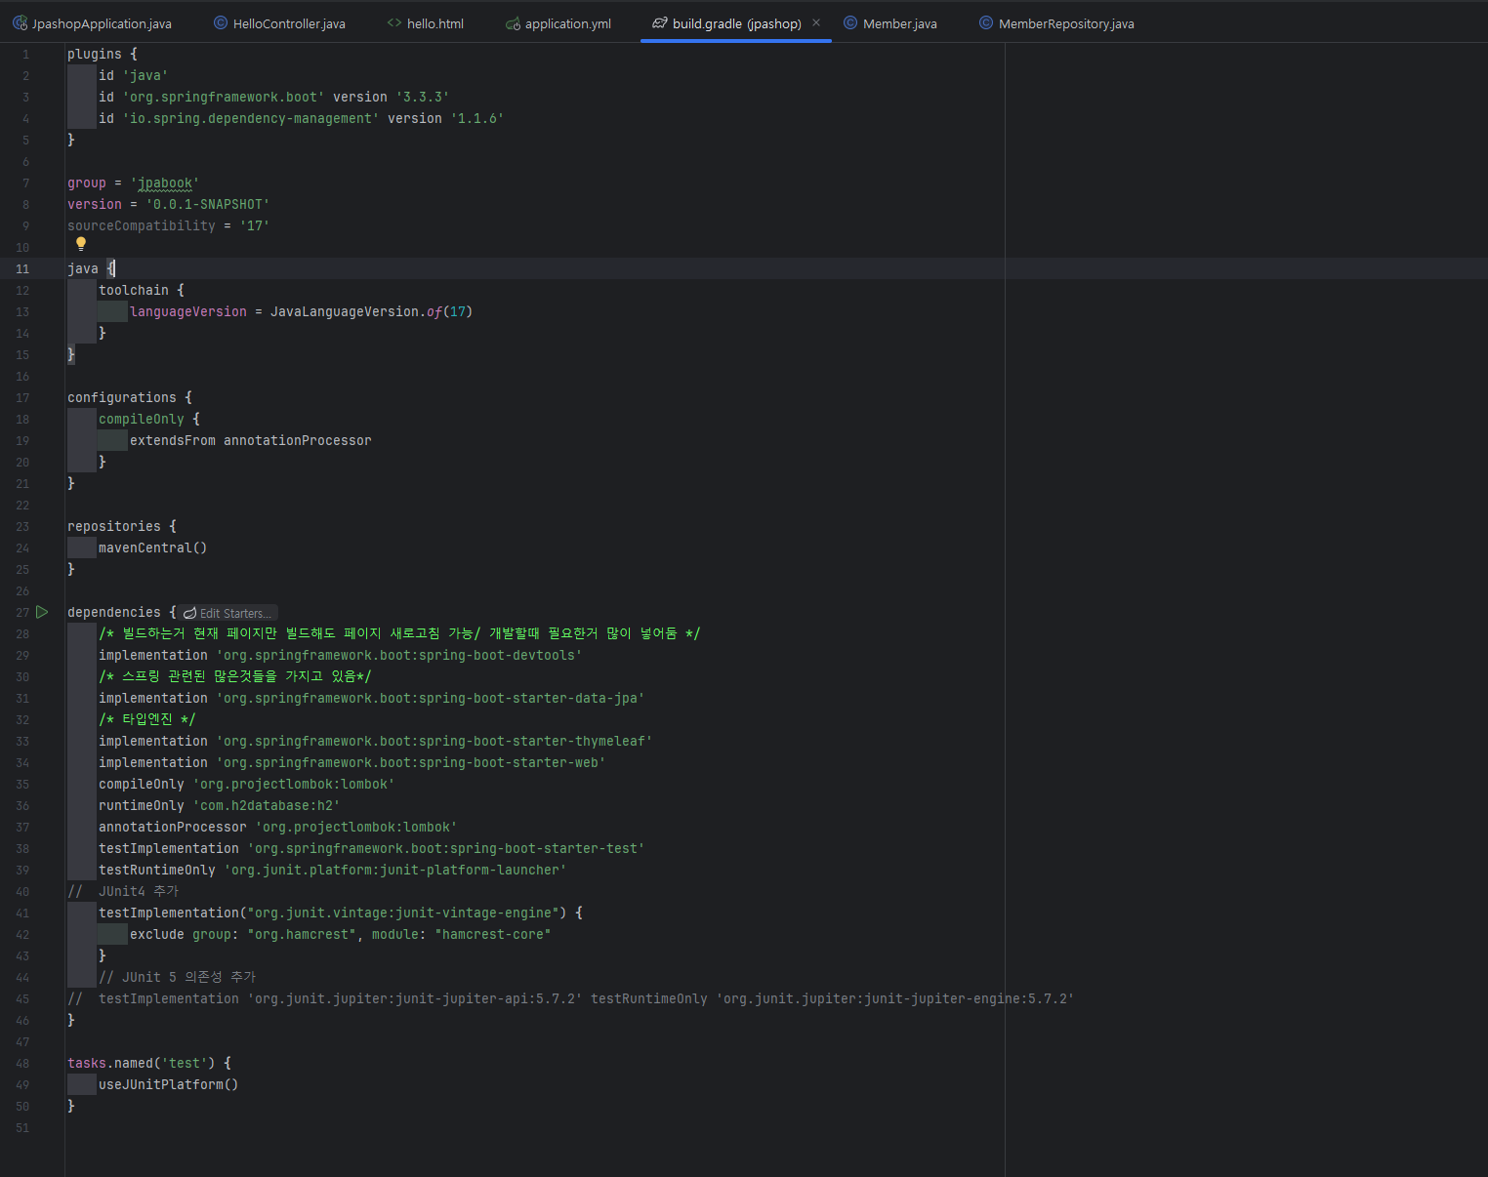
Task: Click JavaLanguageVersion.of(17) expression
Action: [371, 311]
